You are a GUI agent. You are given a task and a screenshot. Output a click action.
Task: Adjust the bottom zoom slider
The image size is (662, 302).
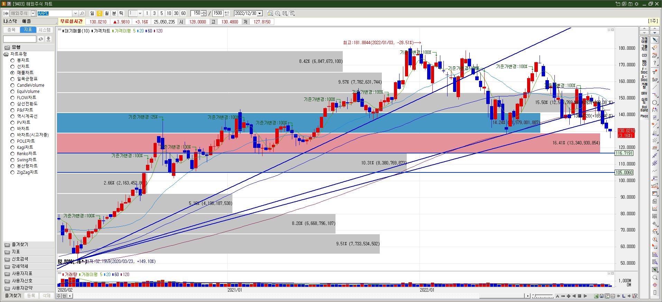click(543, 296)
